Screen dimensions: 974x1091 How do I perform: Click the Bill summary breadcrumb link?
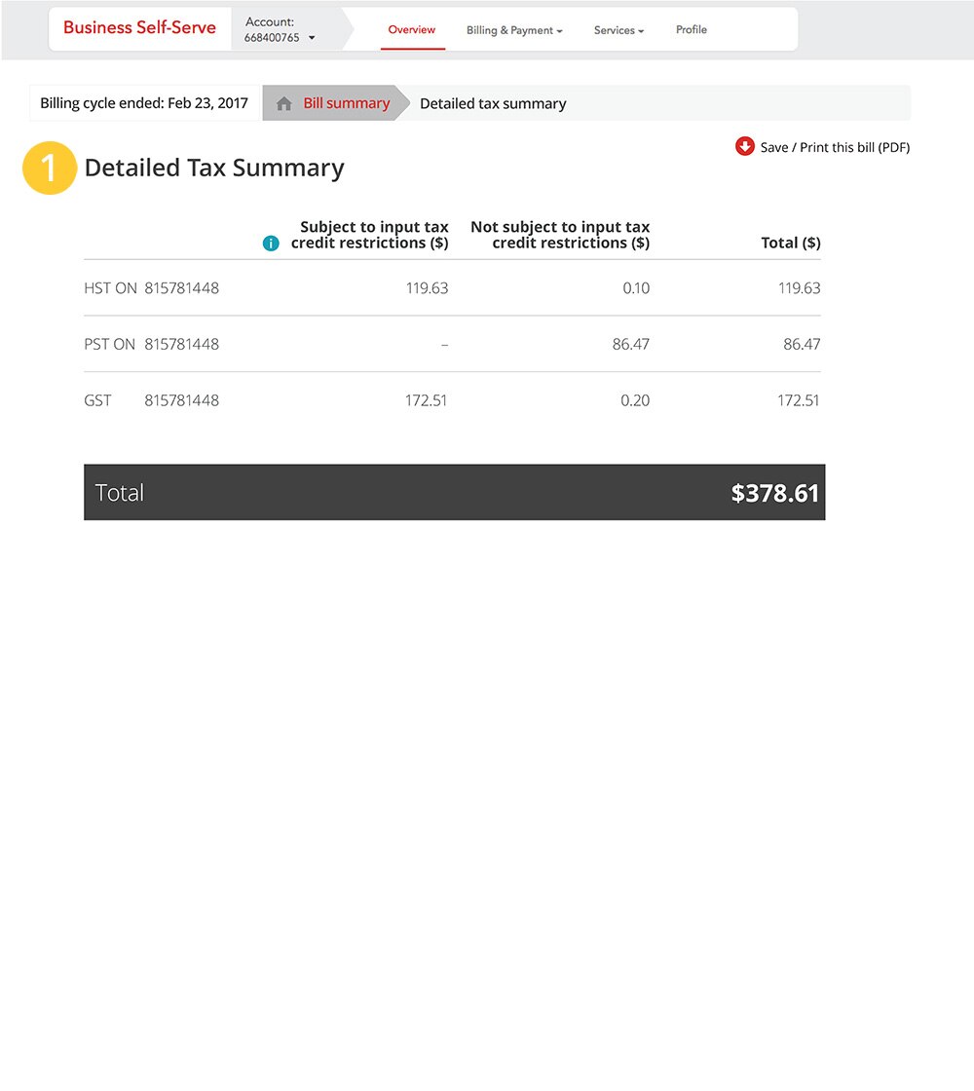point(346,103)
